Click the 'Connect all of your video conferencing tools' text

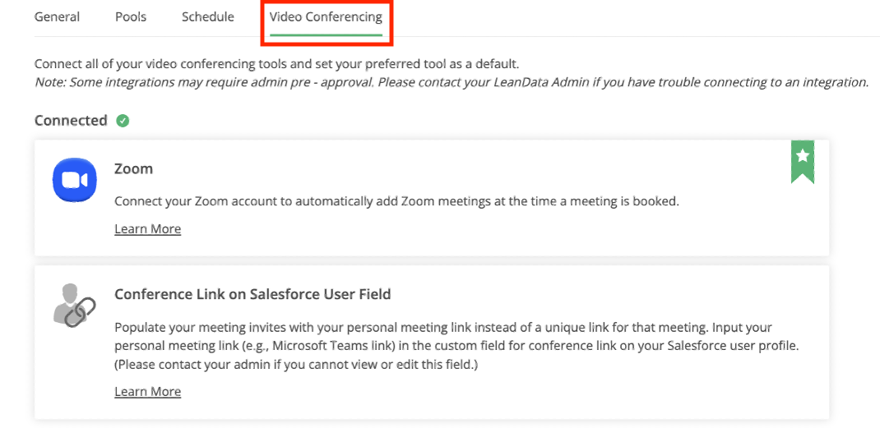click(x=276, y=64)
